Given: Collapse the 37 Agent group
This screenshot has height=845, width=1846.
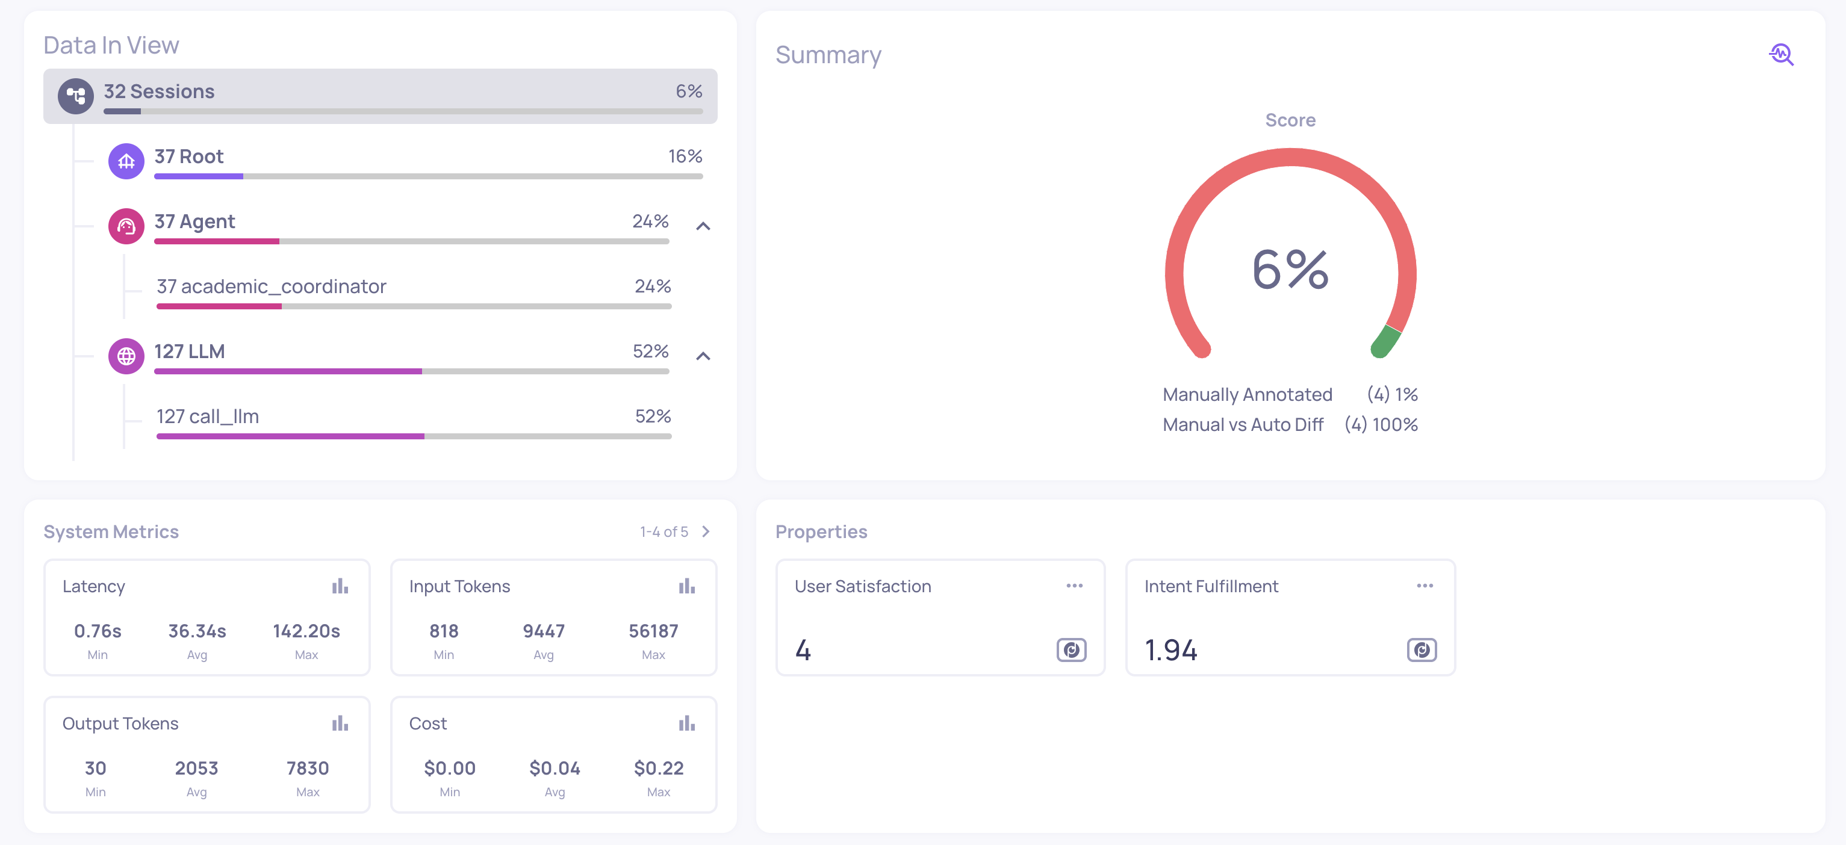Looking at the screenshot, I should click(703, 226).
